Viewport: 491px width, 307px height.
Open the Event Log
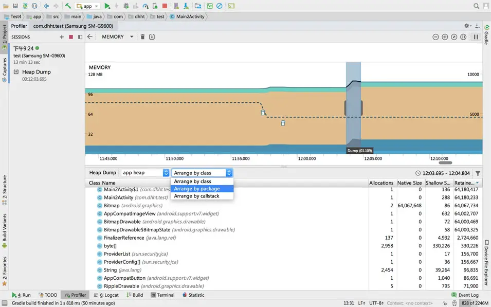(465, 295)
